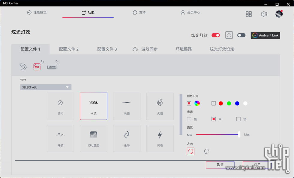
Task: Click the 取消 cancel button
Action: (220, 165)
